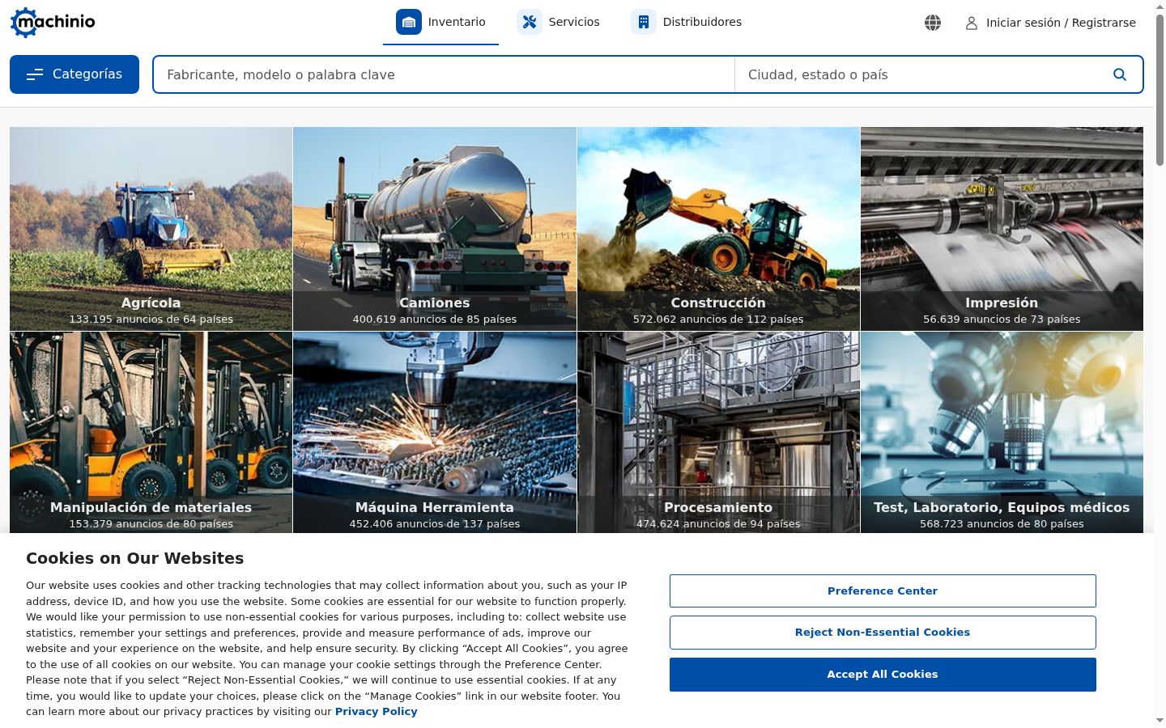This screenshot has width=1166, height=728.
Task: Expand the Categorías menu button
Action: pos(74,74)
